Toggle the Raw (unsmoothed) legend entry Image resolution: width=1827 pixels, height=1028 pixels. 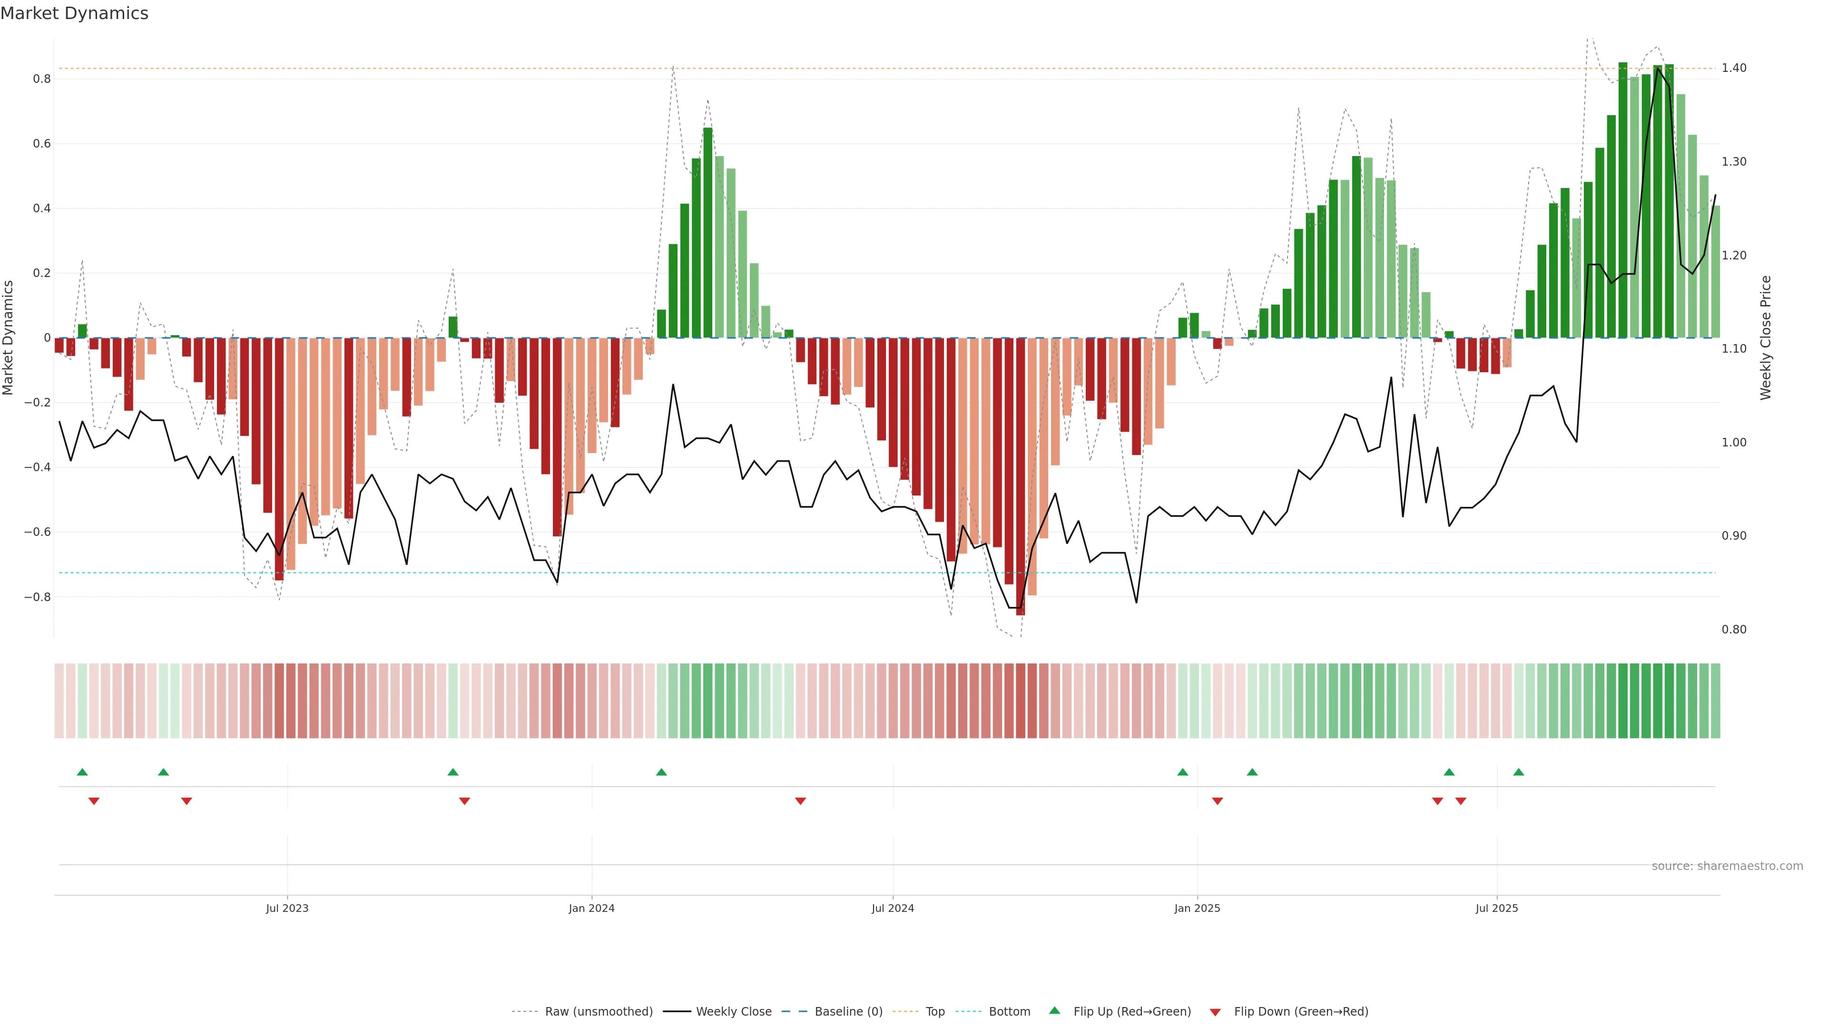click(599, 1012)
